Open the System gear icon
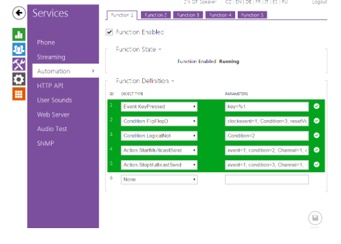This screenshot has width=341, height=244. point(19,79)
